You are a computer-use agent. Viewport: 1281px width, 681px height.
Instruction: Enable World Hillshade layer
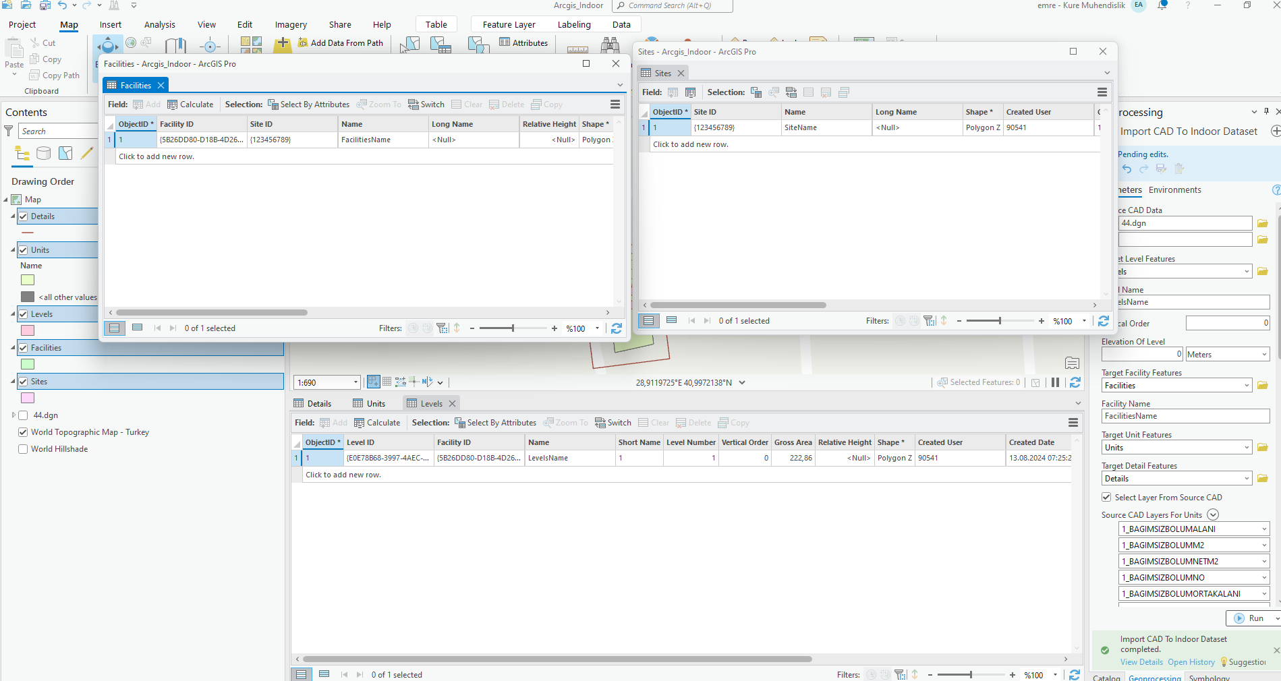(x=24, y=449)
